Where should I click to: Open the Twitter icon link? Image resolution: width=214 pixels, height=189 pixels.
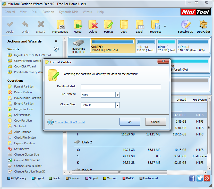200,178
